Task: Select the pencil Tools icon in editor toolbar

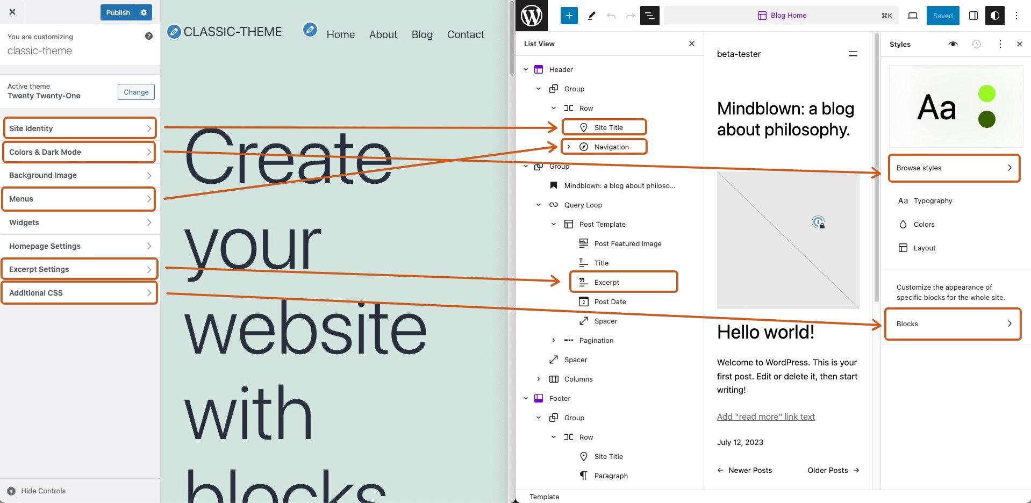Action: 591,16
